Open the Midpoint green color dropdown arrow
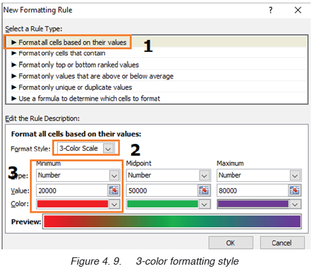 [204, 204]
